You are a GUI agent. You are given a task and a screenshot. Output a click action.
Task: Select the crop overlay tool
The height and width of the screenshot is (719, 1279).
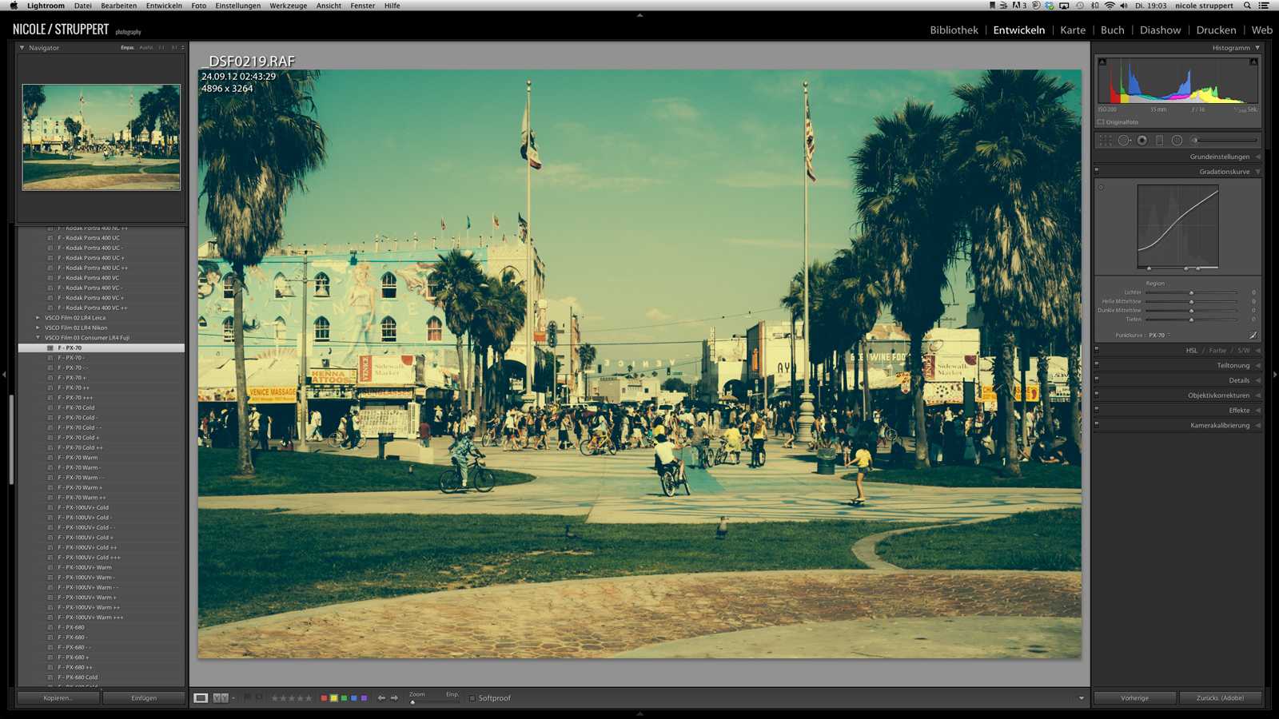1106,141
